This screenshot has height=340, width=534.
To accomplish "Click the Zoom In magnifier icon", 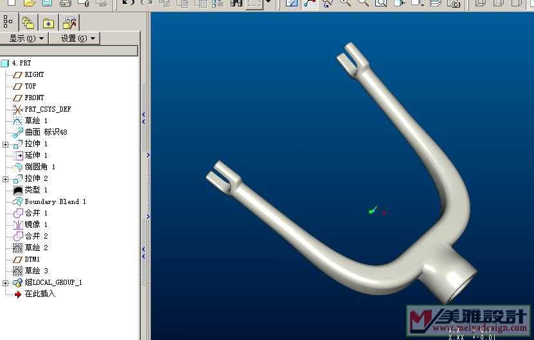I will [x=345, y=3].
